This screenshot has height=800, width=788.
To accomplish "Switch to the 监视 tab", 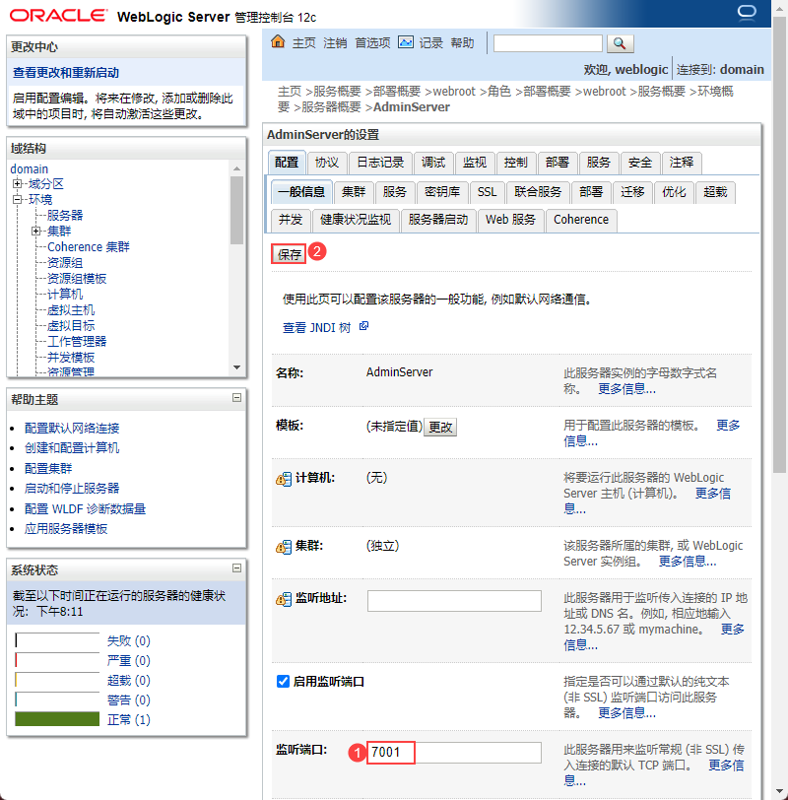I will point(475,163).
